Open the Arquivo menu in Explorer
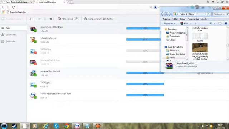The height and width of the screenshot is (129, 229). tap(166, 19)
